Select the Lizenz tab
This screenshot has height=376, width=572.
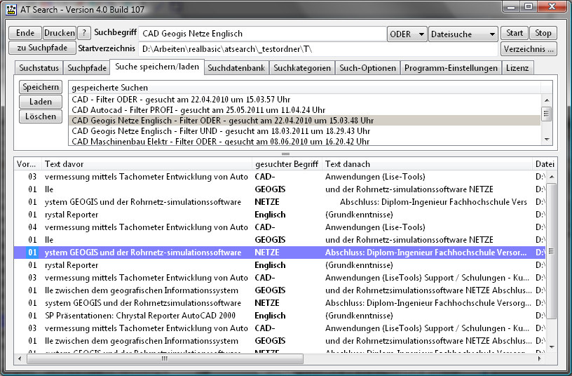[519, 68]
